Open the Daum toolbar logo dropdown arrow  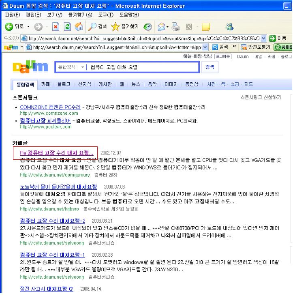pyautogui.click(x=22, y=47)
